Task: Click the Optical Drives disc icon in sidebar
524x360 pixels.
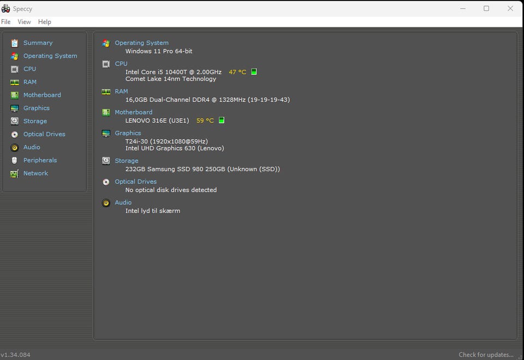Action: tap(14, 134)
